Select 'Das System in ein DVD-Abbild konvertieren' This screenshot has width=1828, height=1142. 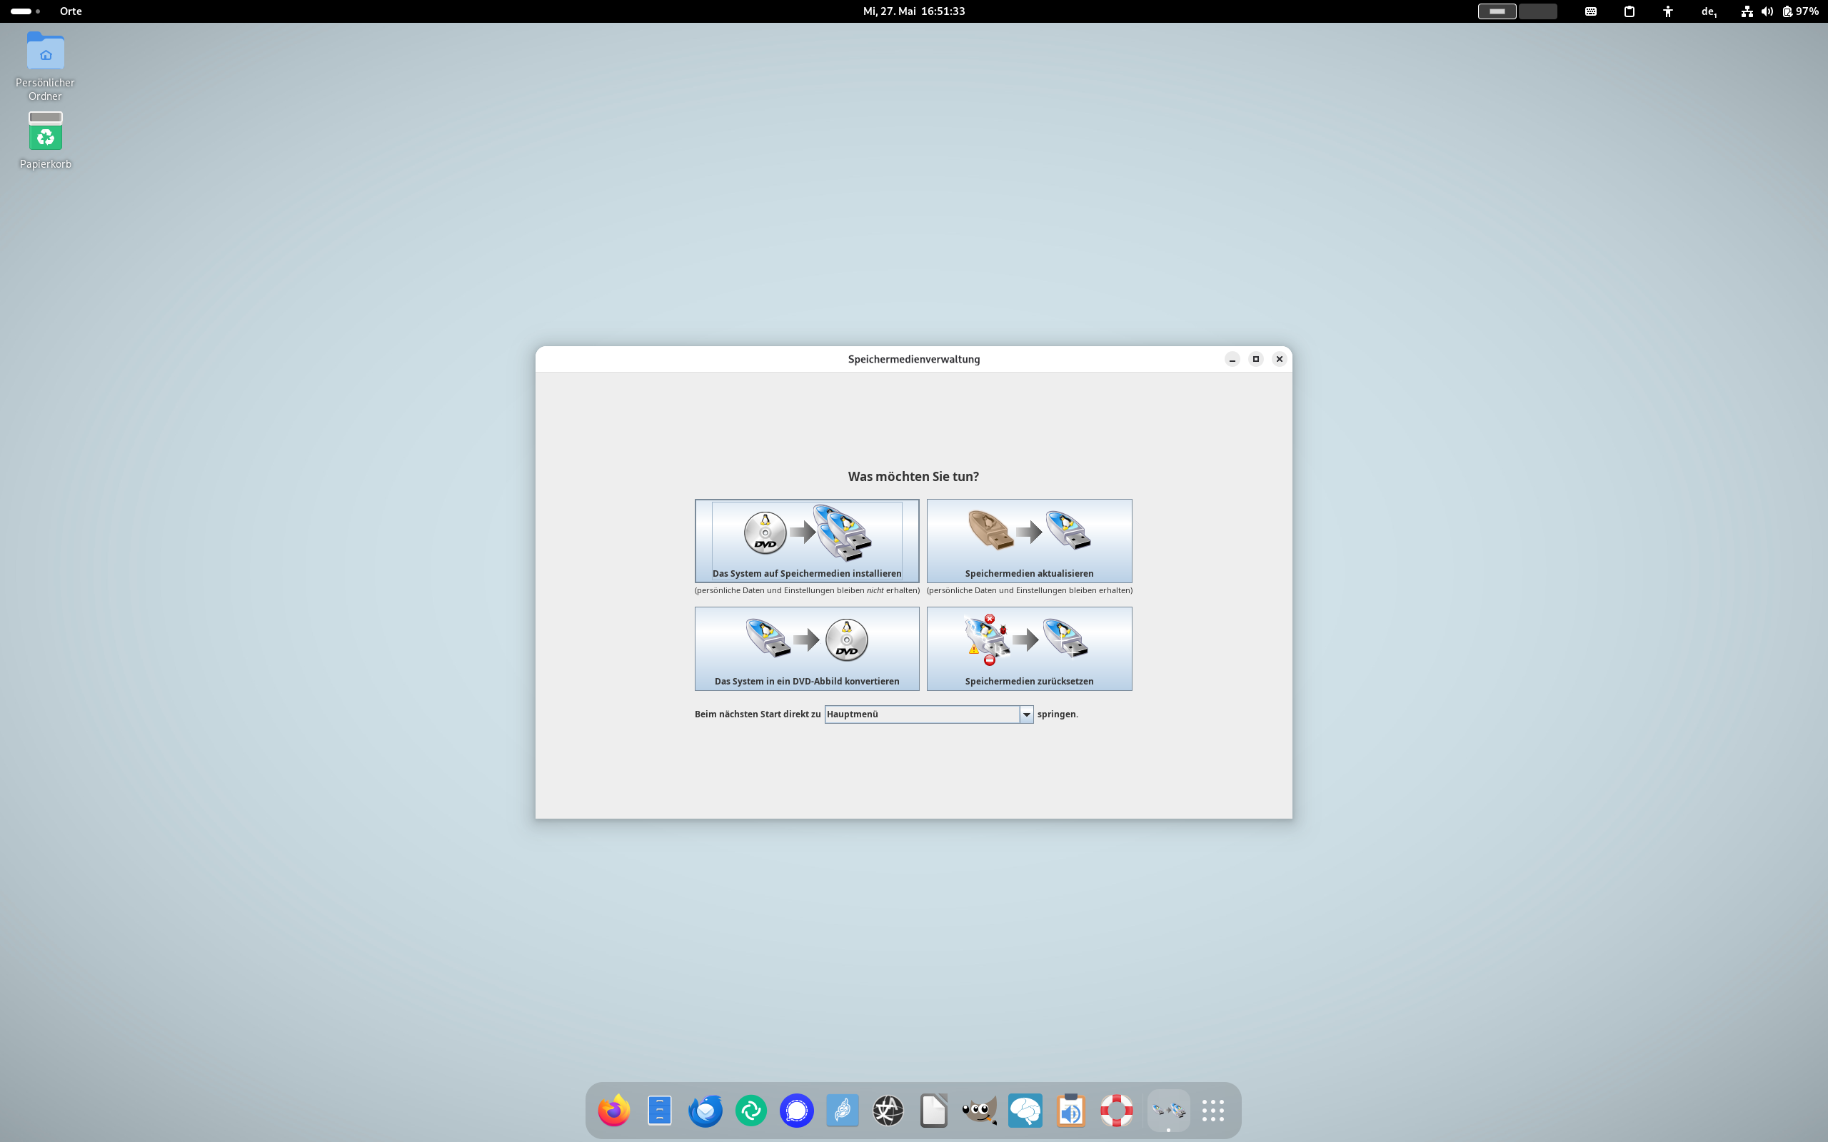pyautogui.click(x=807, y=649)
